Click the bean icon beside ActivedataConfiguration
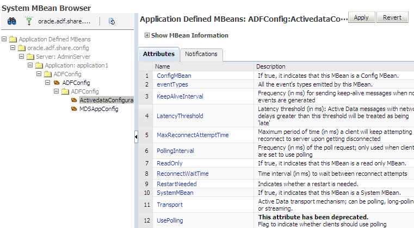Image resolution: width=414 pixels, height=228 pixels. [74, 100]
